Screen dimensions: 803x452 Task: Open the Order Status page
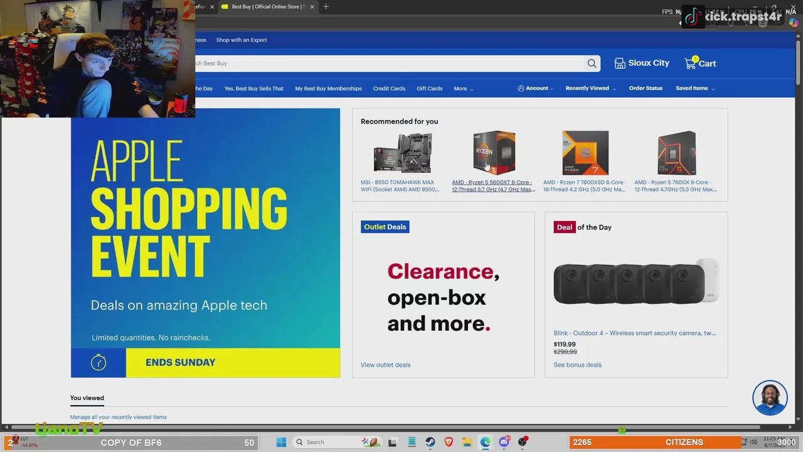coord(646,89)
